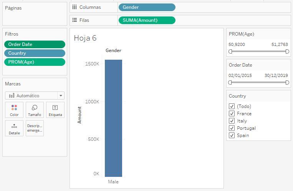
Task: Click the PROM(Age) filter pill
Action: [35, 62]
